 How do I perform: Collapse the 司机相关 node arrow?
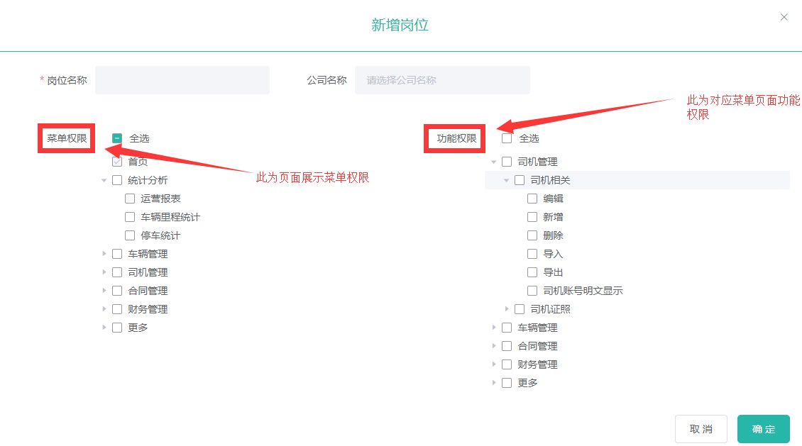point(507,180)
